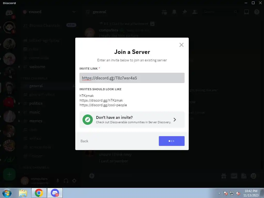This screenshot has height=198, width=264.
Task: Toggle headphones deafen in user panel
Action: pyautogui.click(x=66, y=181)
